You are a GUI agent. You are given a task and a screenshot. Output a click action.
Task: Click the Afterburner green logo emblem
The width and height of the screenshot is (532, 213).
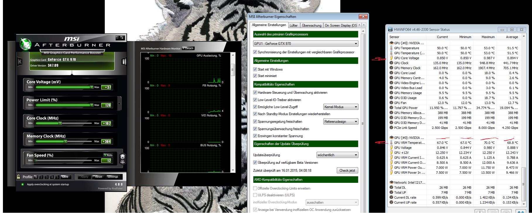(x=25, y=44)
